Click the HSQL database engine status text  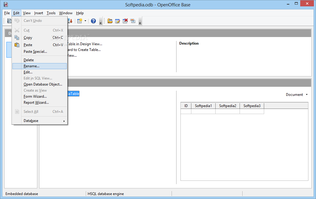click(x=106, y=194)
